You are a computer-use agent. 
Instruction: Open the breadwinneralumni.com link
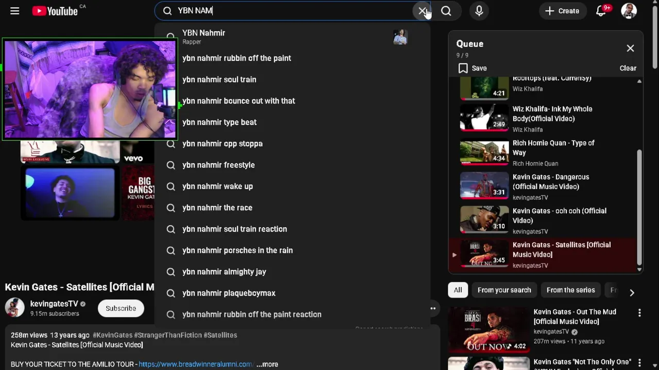(196, 364)
